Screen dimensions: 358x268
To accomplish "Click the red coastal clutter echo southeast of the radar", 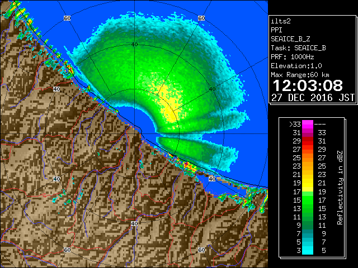I will click(x=190, y=166).
